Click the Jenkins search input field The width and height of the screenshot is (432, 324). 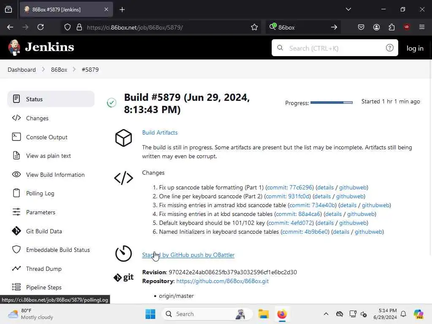(335, 48)
